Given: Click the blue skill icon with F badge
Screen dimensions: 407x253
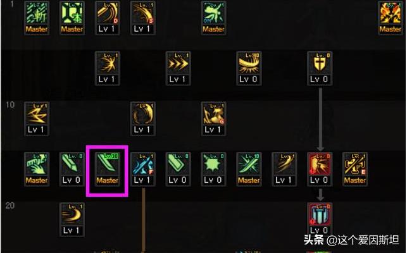Looking at the screenshot, I should (x=143, y=169).
